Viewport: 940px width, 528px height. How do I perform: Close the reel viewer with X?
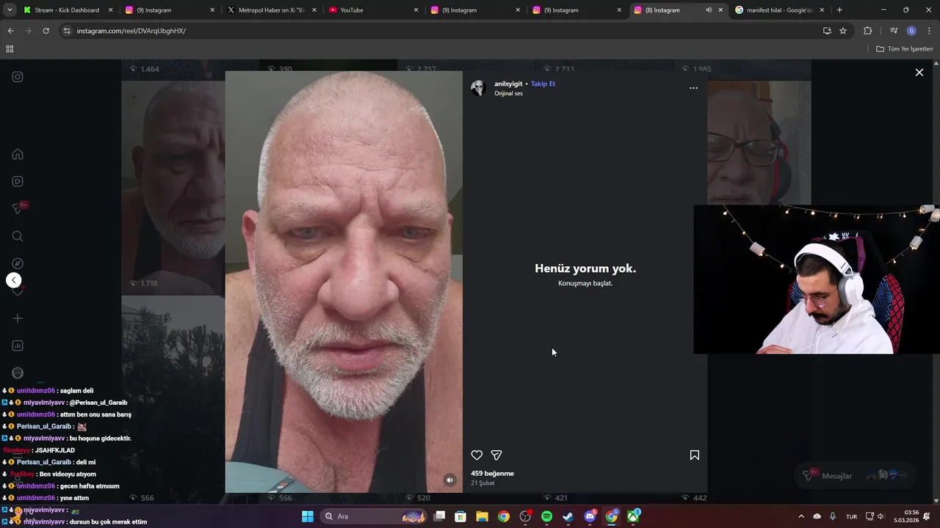(x=919, y=73)
